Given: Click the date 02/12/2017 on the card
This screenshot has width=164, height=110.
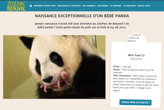Looking at the screenshot, I should [136, 59].
